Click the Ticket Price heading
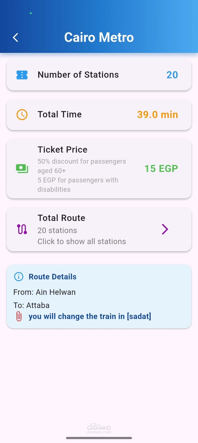198x443 pixels. coord(62,150)
